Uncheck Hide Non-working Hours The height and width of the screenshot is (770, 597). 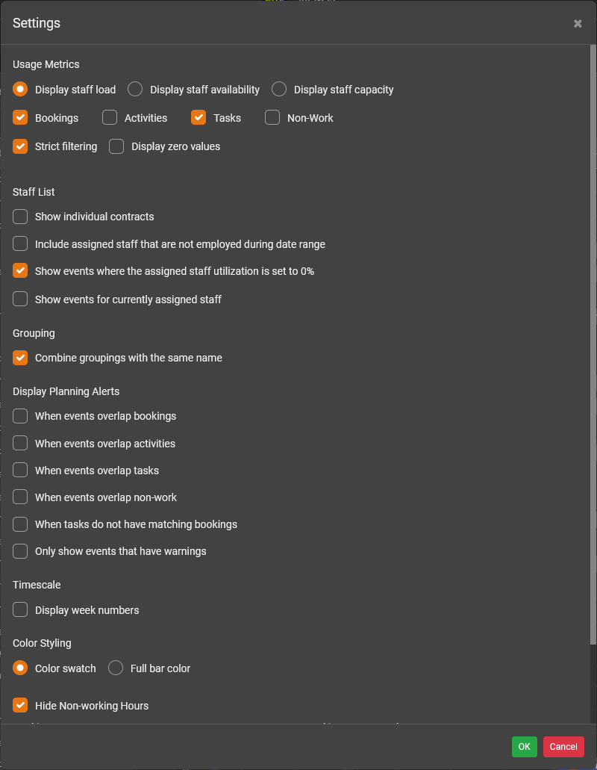pyautogui.click(x=20, y=706)
